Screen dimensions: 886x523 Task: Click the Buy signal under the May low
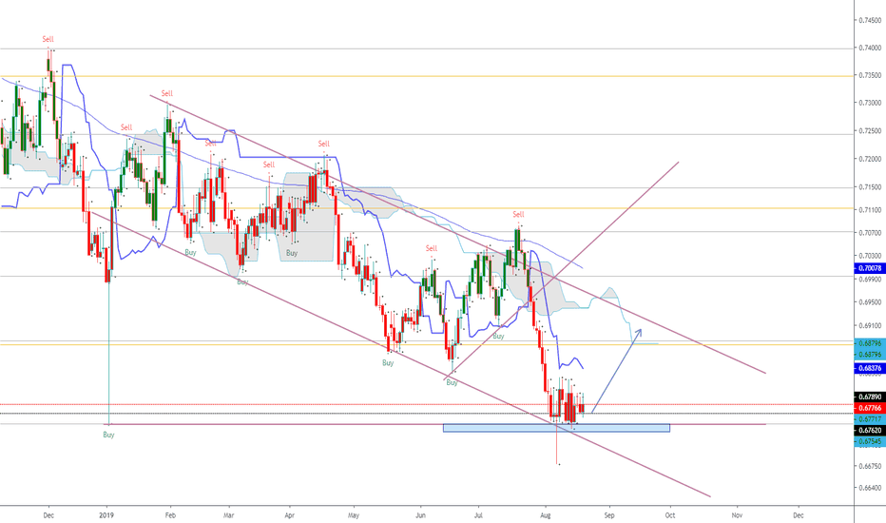coord(388,363)
